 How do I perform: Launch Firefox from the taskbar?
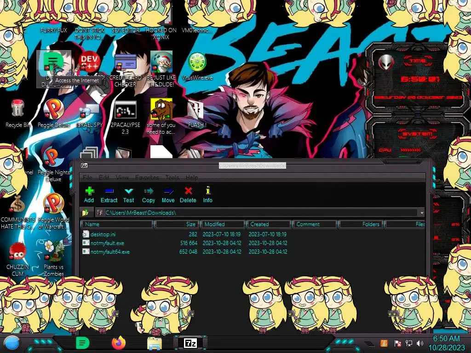pyautogui.click(x=119, y=343)
